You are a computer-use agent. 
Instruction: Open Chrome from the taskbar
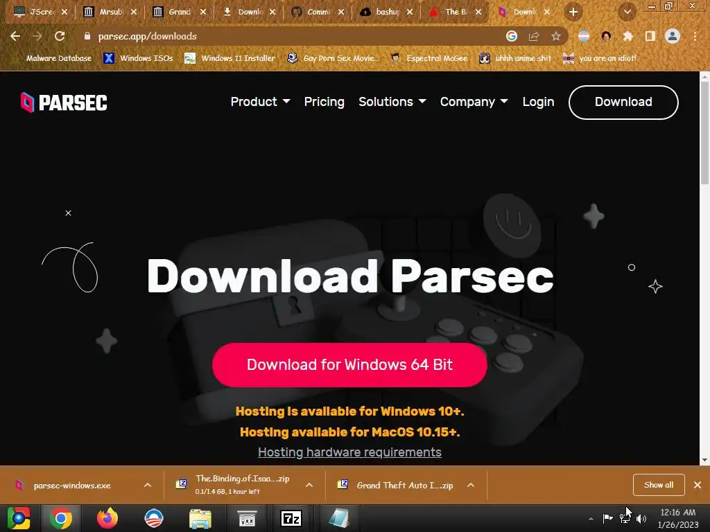61,518
